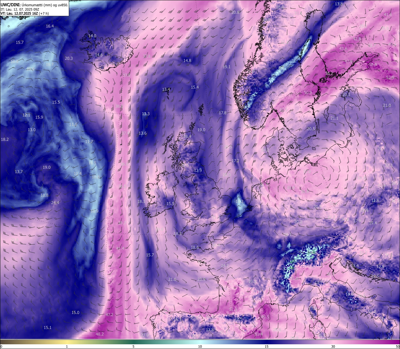
Task: Click the 13.6 value label
Action: [x=142, y=133]
